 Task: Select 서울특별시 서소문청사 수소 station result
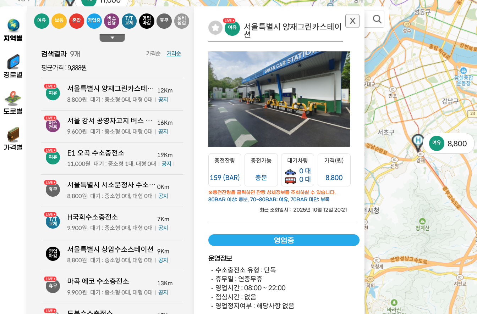coord(111,185)
